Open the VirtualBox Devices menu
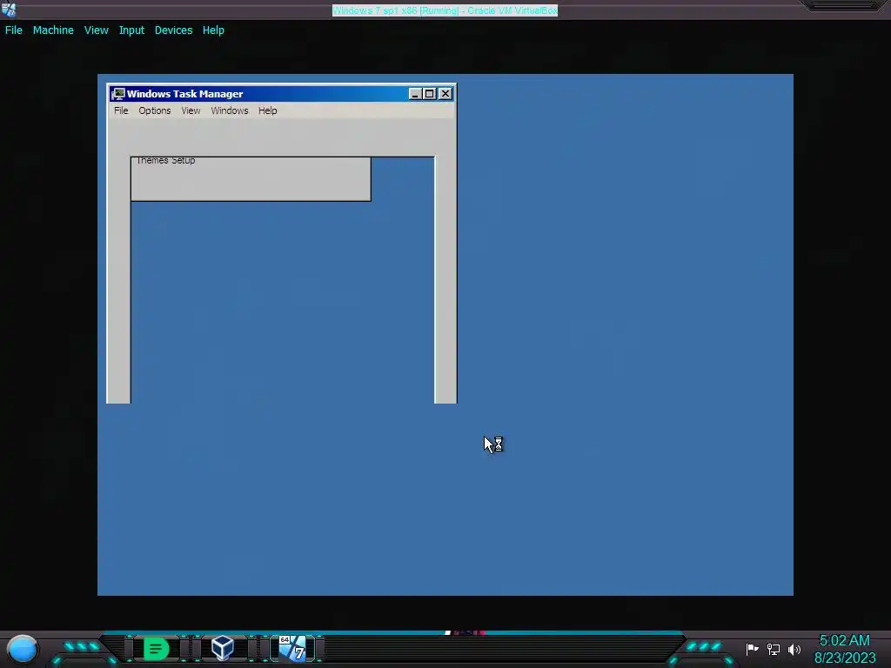Image resolution: width=891 pixels, height=668 pixels. pos(173,30)
